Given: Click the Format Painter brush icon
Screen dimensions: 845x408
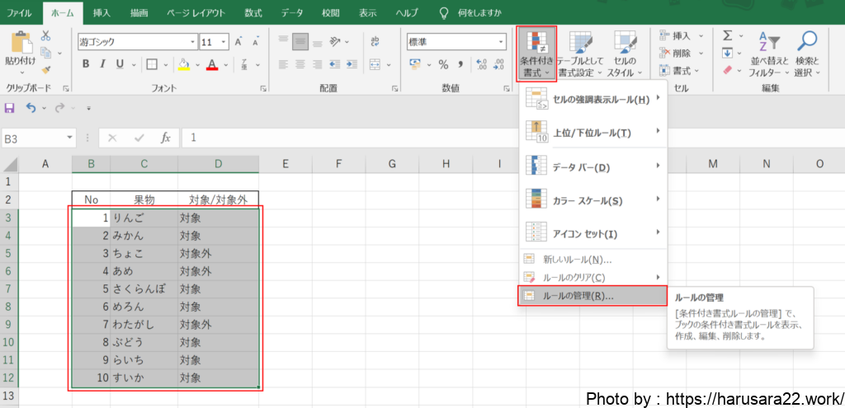Looking at the screenshot, I should coord(45,69).
